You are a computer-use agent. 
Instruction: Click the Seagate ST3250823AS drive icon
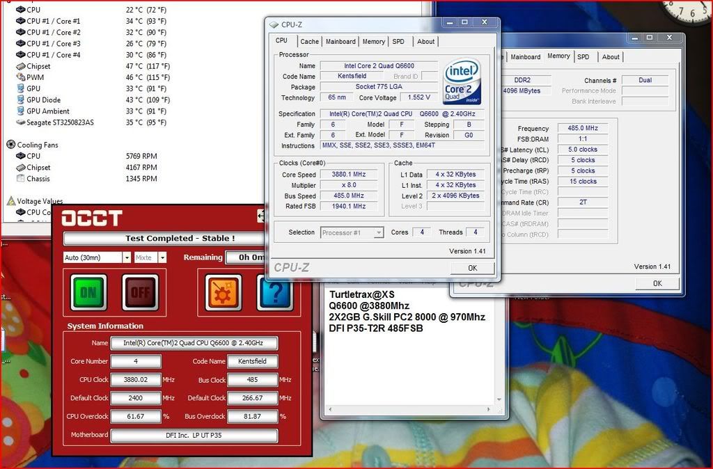[20, 122]
